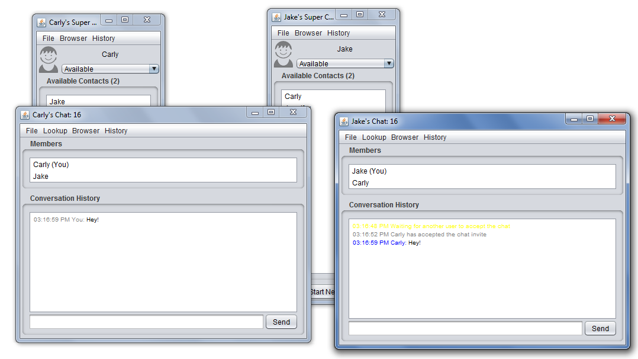The image size is (638, 359).
Task: Click Send in Jake's Chat window
Action: (600, 328)
